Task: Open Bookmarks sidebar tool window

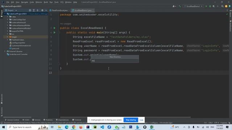Action: 1,99
